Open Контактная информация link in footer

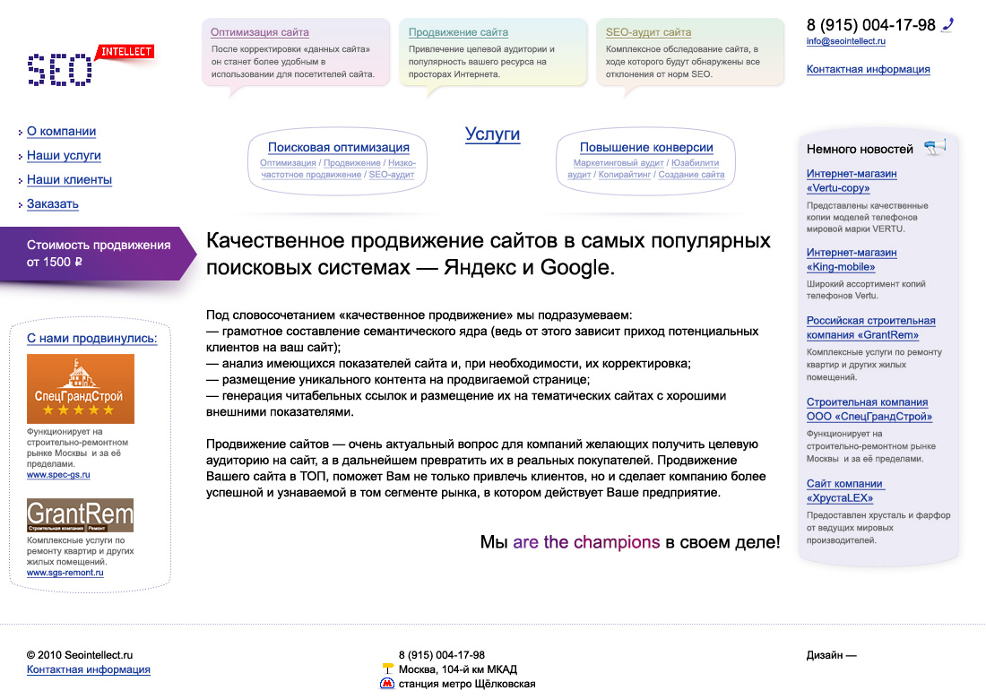(89, 669)
